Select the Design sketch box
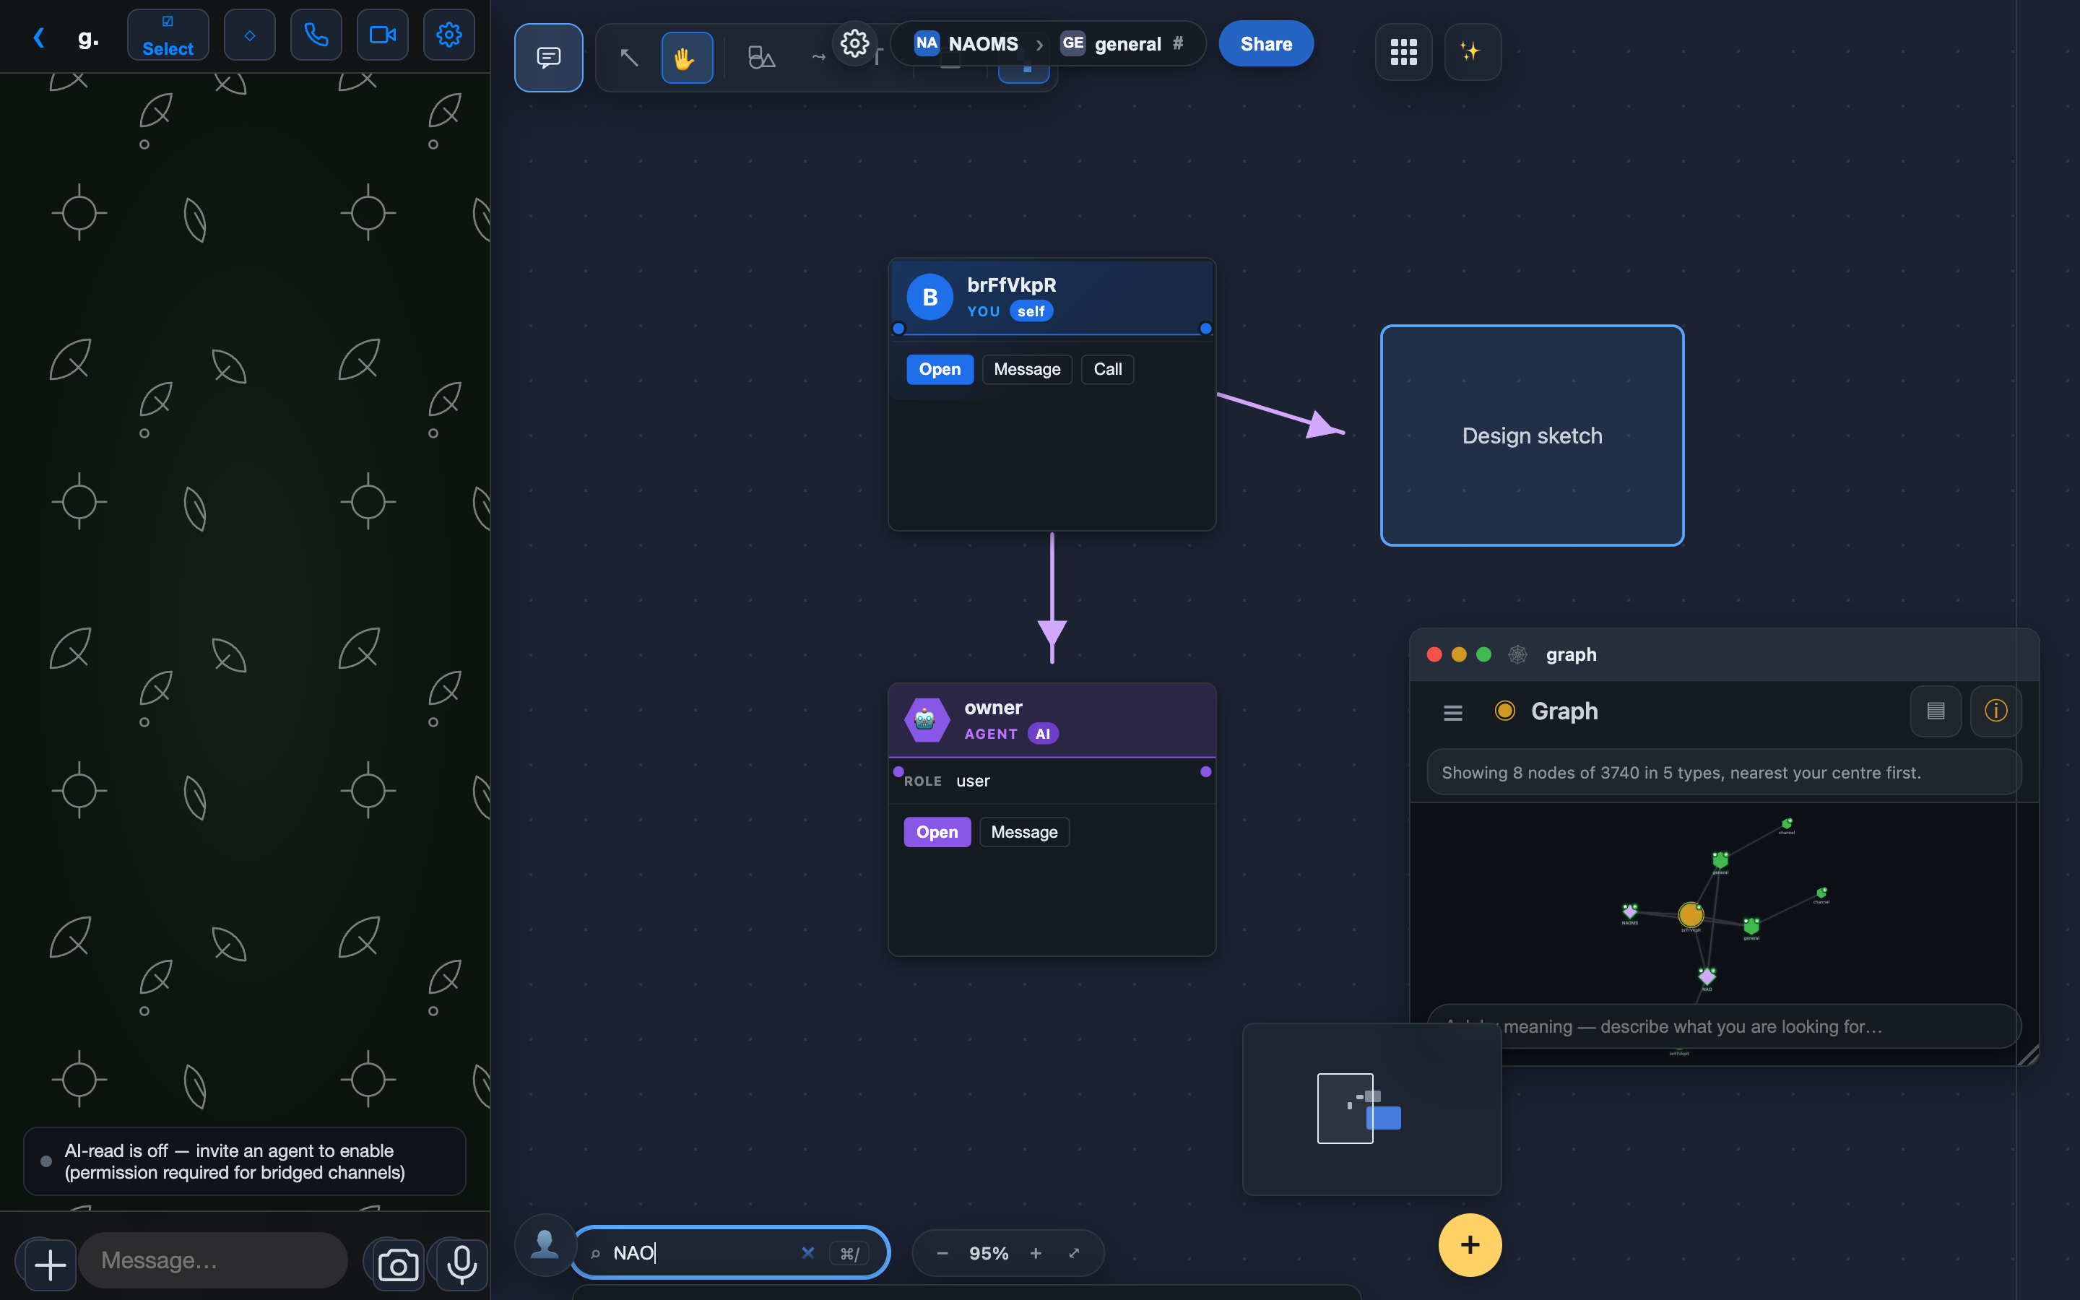This screenshot has width=2080, height=1300. [1532, 435]
